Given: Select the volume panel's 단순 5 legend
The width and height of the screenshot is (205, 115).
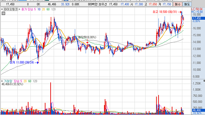Looking at the screenshot, I should [x=18, y=81].
